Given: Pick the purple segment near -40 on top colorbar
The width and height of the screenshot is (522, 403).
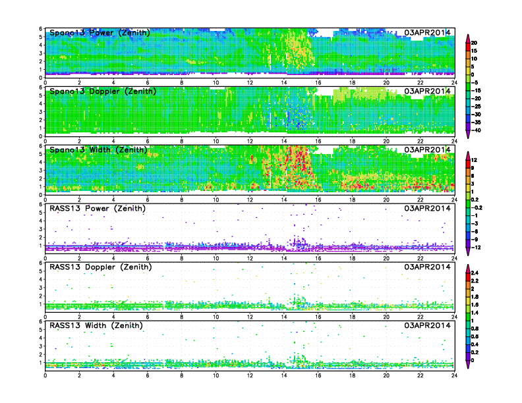Looking at the screenshot, I should click(x=468, y=126).
